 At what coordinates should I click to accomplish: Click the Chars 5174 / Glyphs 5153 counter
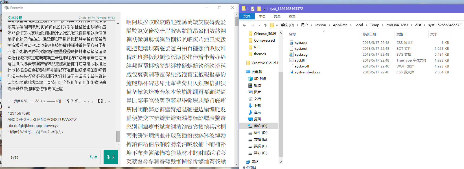tap(97, 17)
